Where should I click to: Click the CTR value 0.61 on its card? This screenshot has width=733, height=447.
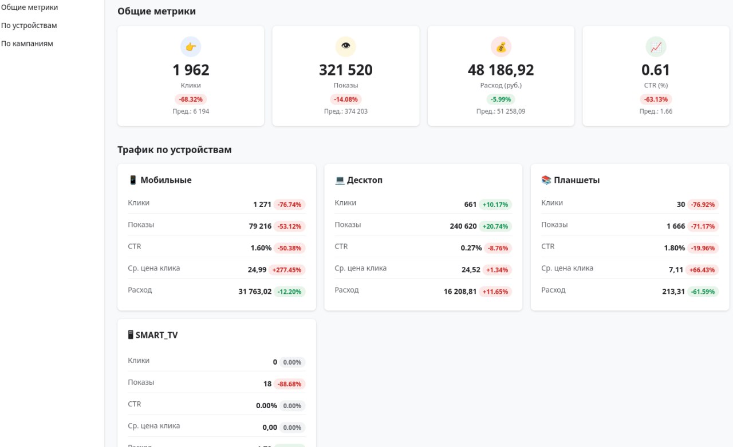656,69
